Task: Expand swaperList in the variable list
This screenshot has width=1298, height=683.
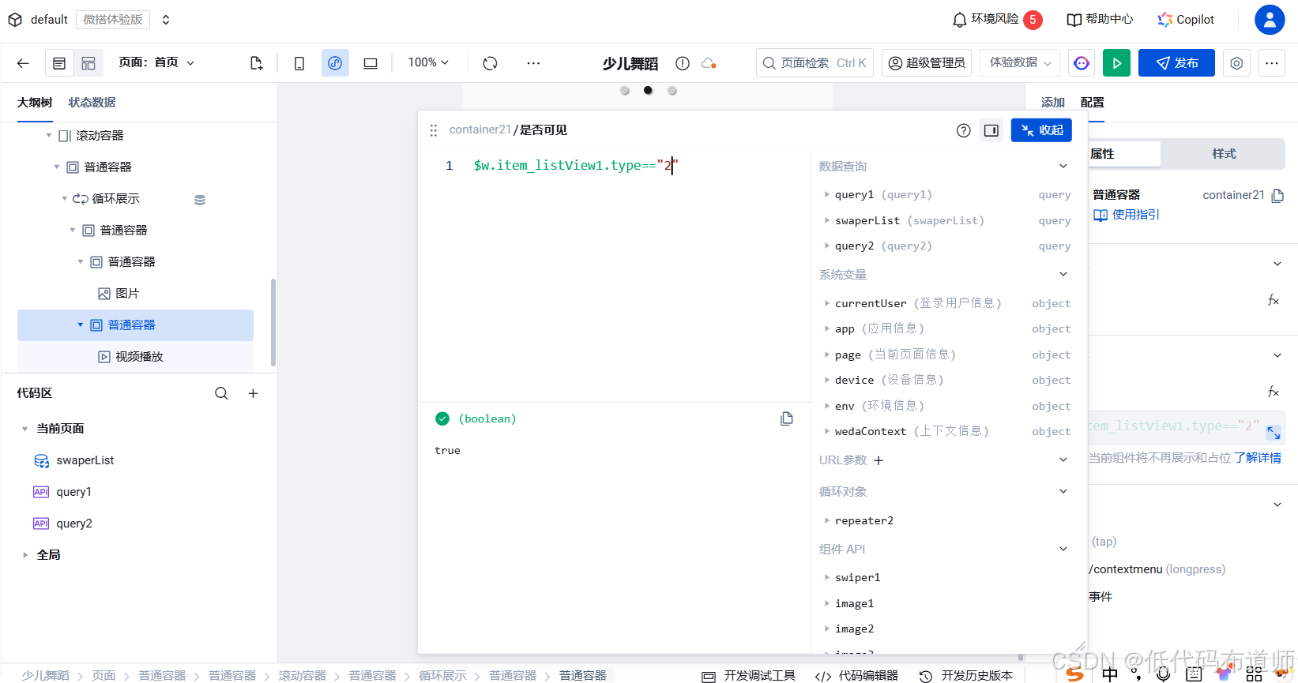Action: pos(827,221)
